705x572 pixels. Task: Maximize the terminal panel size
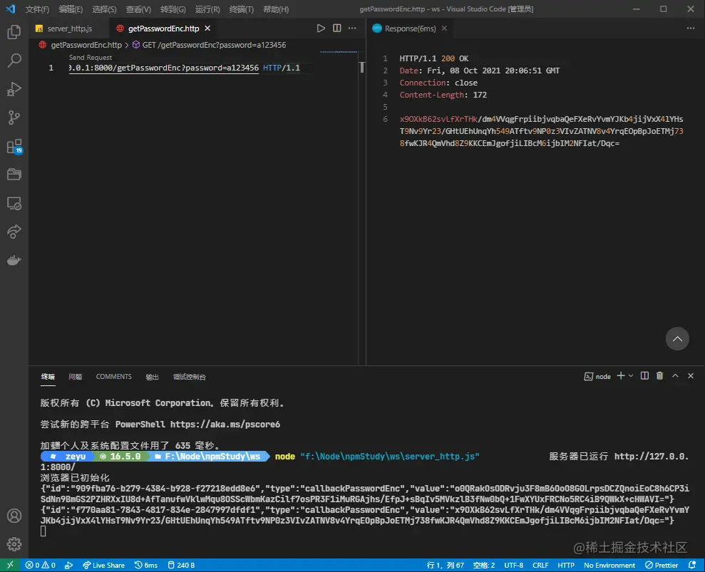675,376
